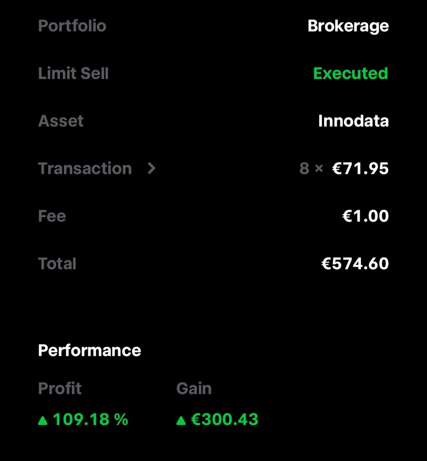The height and width of the screenshot is (461, 427).
Task: Click the Limit Sell label
Action: [x=73, y=73]
